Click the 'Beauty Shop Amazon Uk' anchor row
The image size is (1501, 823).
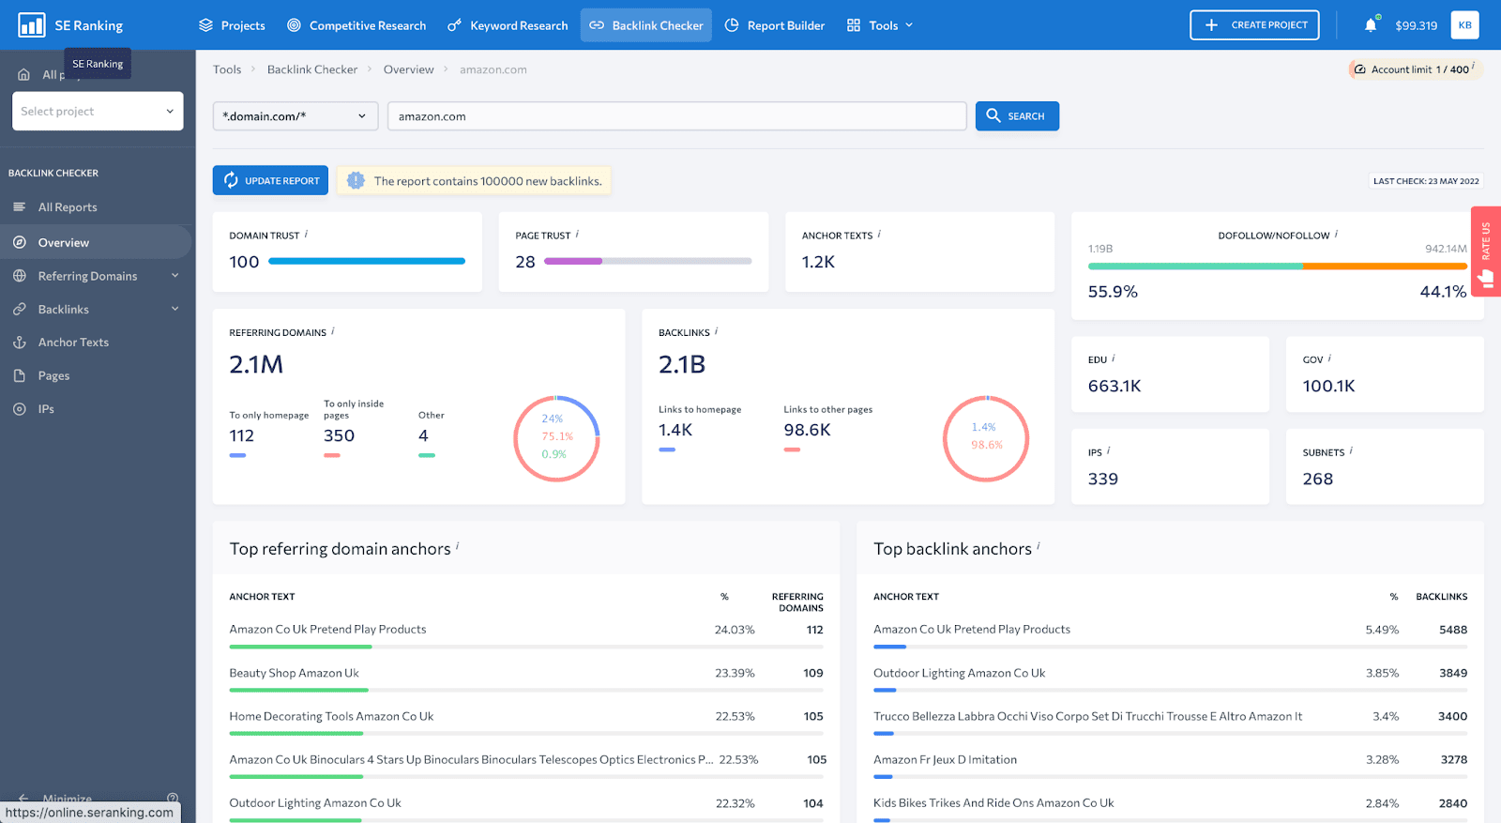point(526,679)
